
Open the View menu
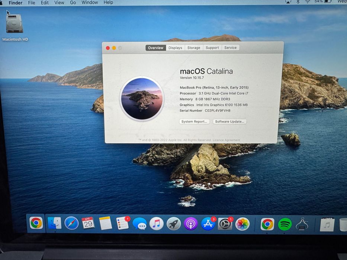point(59,3)
